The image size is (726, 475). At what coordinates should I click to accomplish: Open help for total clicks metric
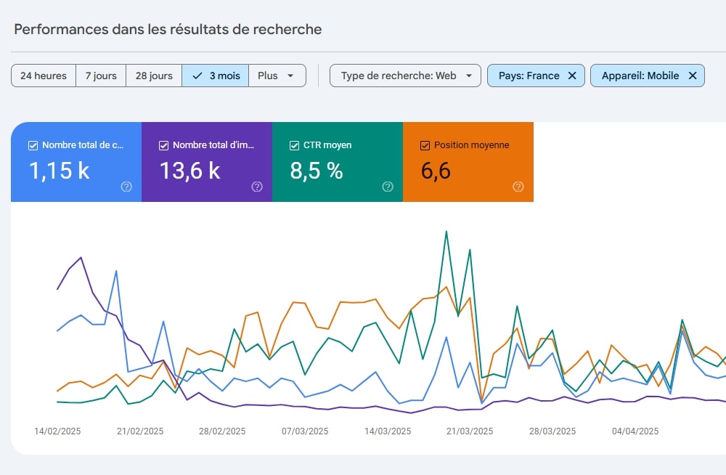tap(126, 187)
